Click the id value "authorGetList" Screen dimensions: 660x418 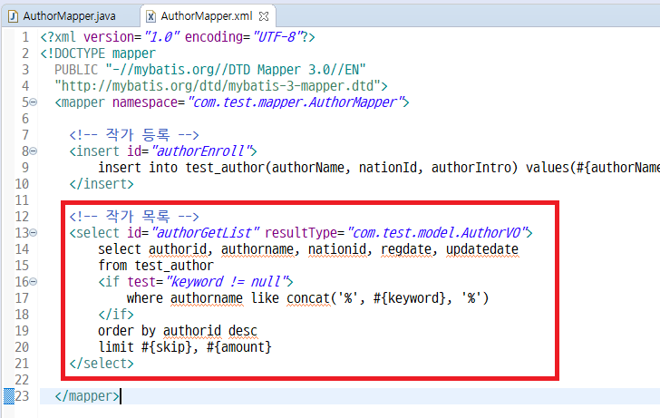(x=205, y=233)
